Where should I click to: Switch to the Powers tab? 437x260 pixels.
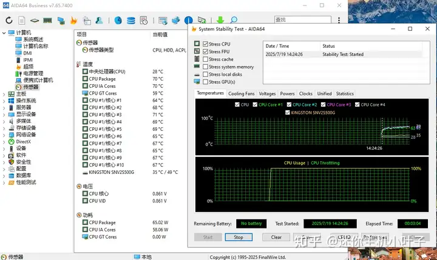click(x=287, y=93)
